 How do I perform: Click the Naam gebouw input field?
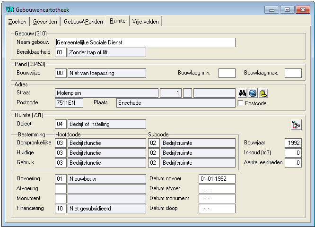coord(145,42)
